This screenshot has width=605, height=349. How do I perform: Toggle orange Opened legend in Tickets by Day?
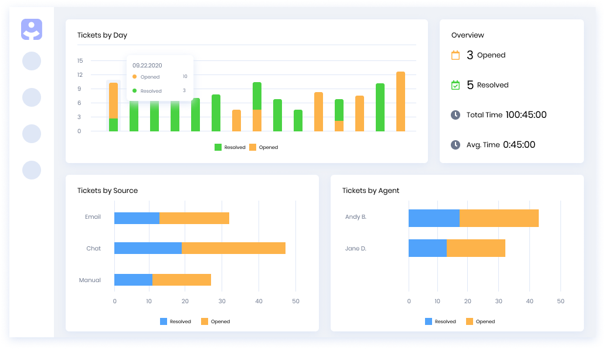tap(253, 147)
